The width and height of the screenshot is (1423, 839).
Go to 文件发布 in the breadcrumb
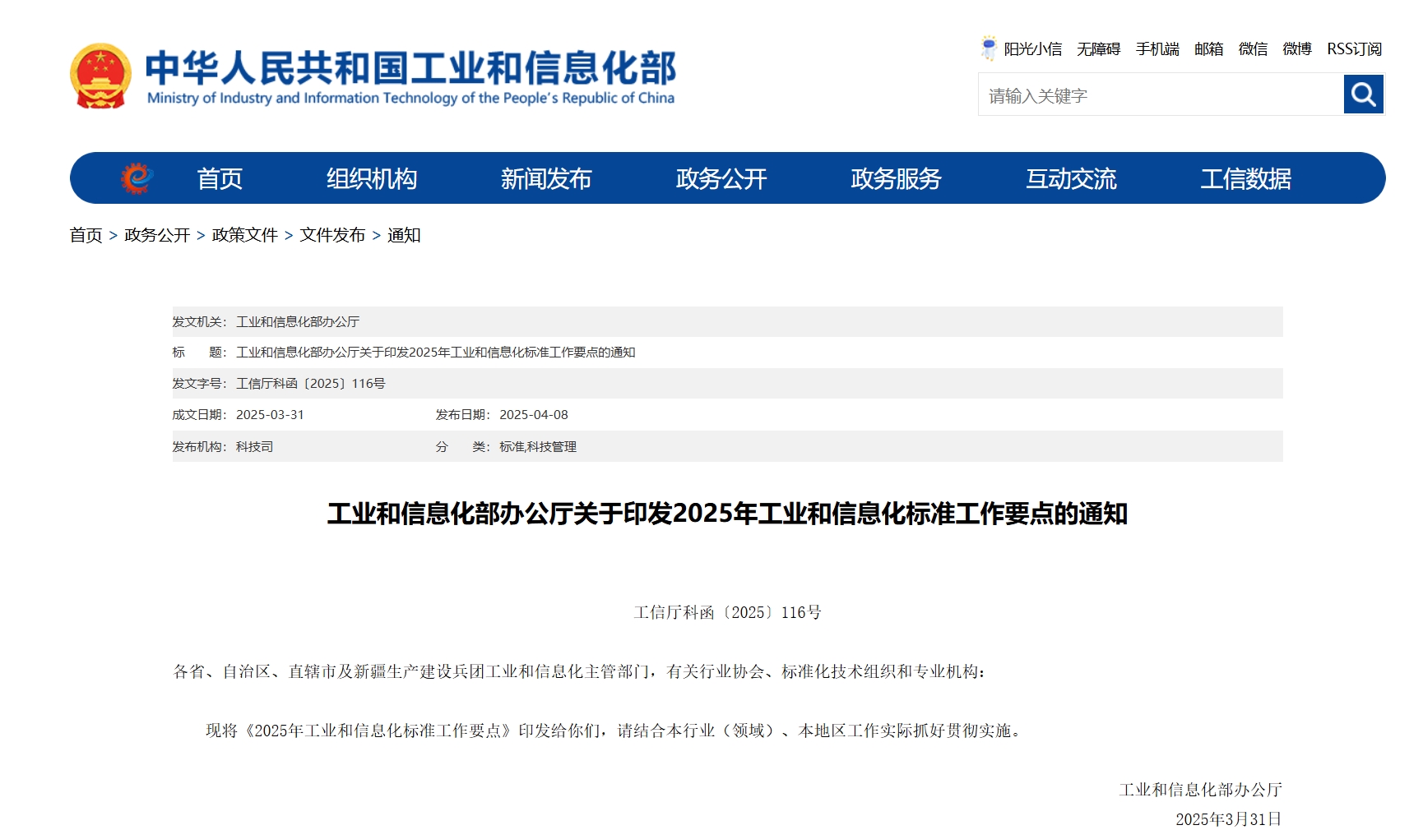click(x=332, y=235)
